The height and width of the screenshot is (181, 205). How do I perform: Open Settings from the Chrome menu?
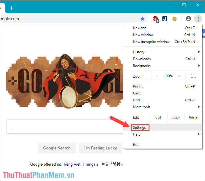coord(163,127)
